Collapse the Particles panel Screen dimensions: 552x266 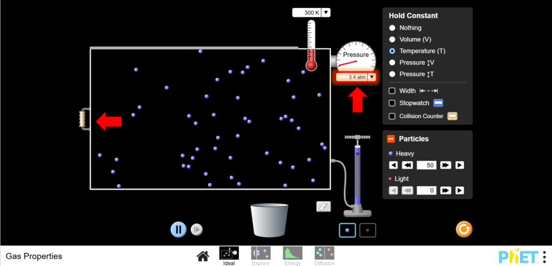(391, 138)
